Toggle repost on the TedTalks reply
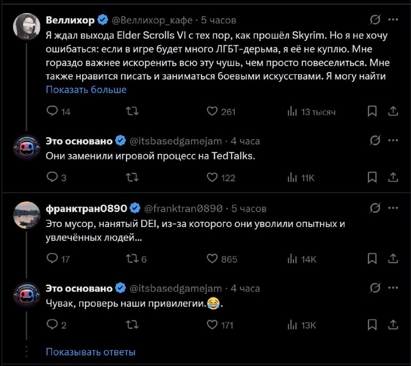The width and height of the screenshot is (411, 366). tap(133, 177)
